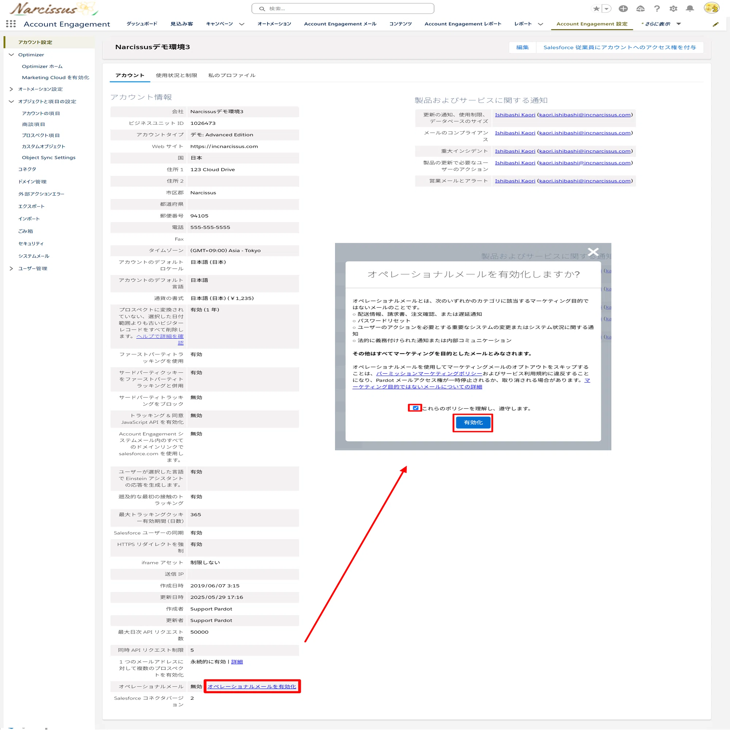Open the notifications bell icon
The image size is (730, 730).
click(x=690, y=8)
